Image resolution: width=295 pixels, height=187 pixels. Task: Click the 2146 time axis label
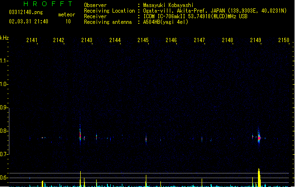[x=171, y=40]
